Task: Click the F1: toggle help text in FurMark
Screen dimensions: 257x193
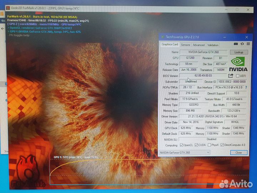Action: 19,35
